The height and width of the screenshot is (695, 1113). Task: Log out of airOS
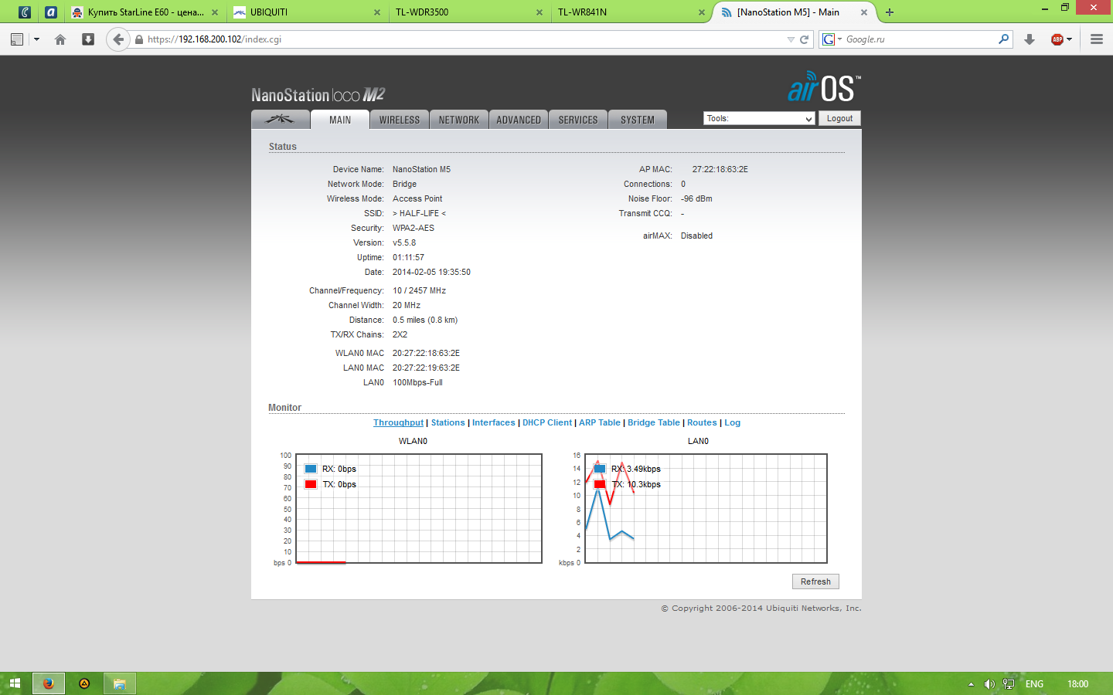839,118
